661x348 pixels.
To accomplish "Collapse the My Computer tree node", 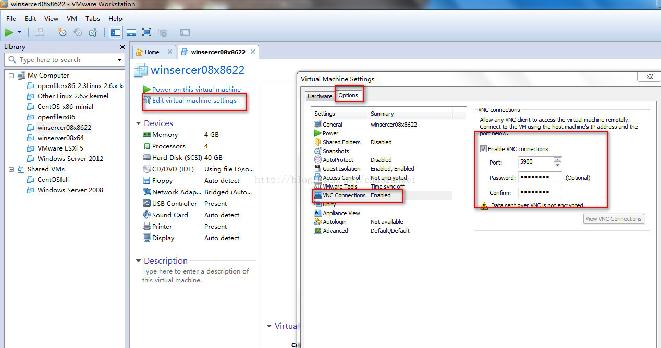I will coord(11,76).
